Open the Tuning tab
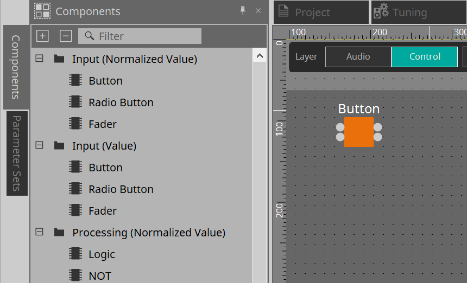 coord(419,12)
